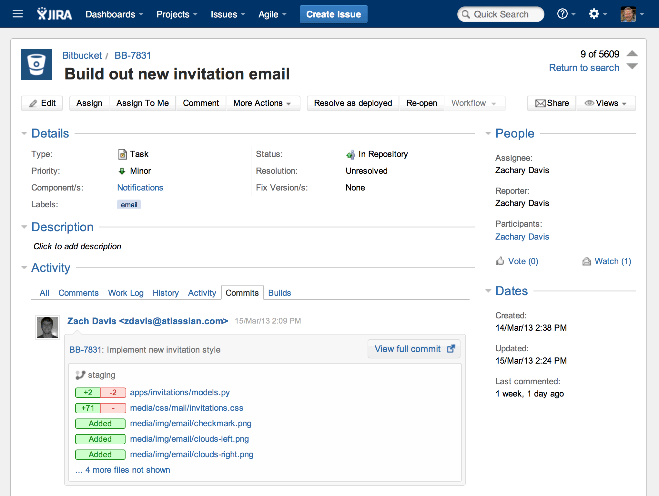Collapse the Details section

click(x=24, y=133)
